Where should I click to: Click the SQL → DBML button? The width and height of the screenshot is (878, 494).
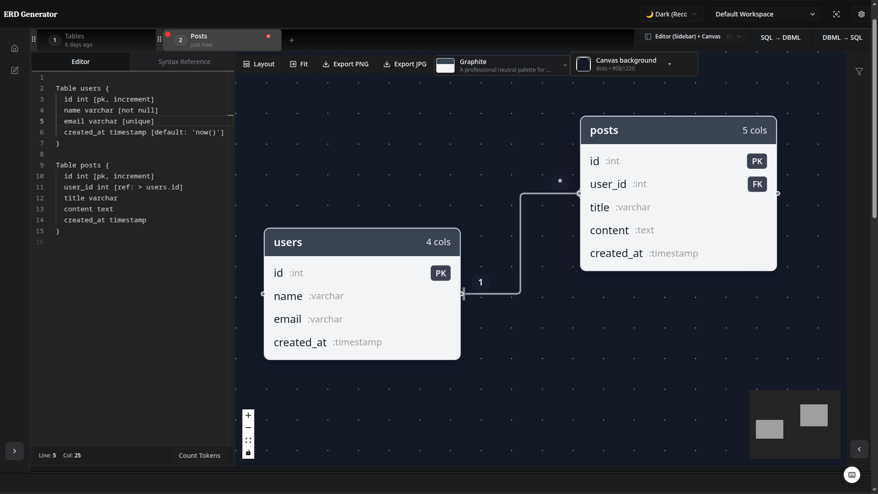tap(780, 38)
